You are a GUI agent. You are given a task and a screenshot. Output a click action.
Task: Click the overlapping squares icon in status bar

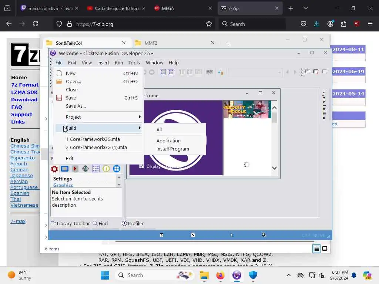point(264,235)
